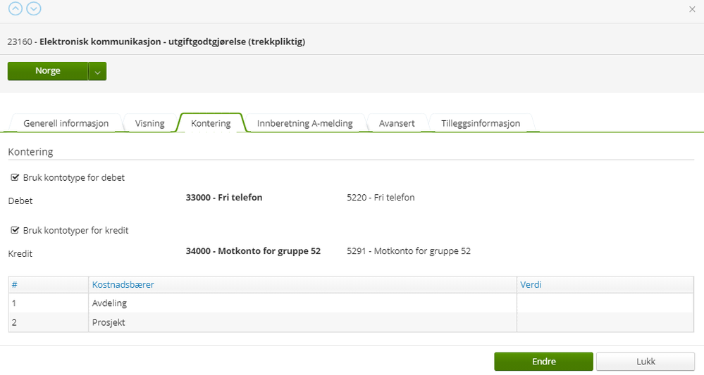Select the Kontering tab
This screenshot has width=704, height=375.
(x=211, y=123)
